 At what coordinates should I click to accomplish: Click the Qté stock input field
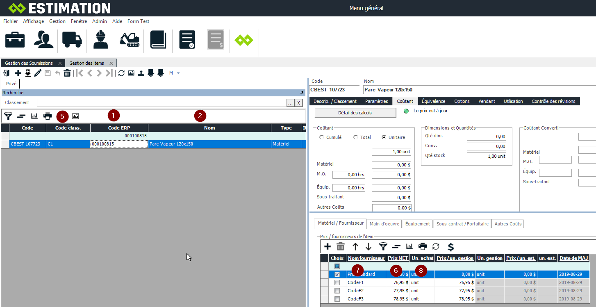point(487,156)
